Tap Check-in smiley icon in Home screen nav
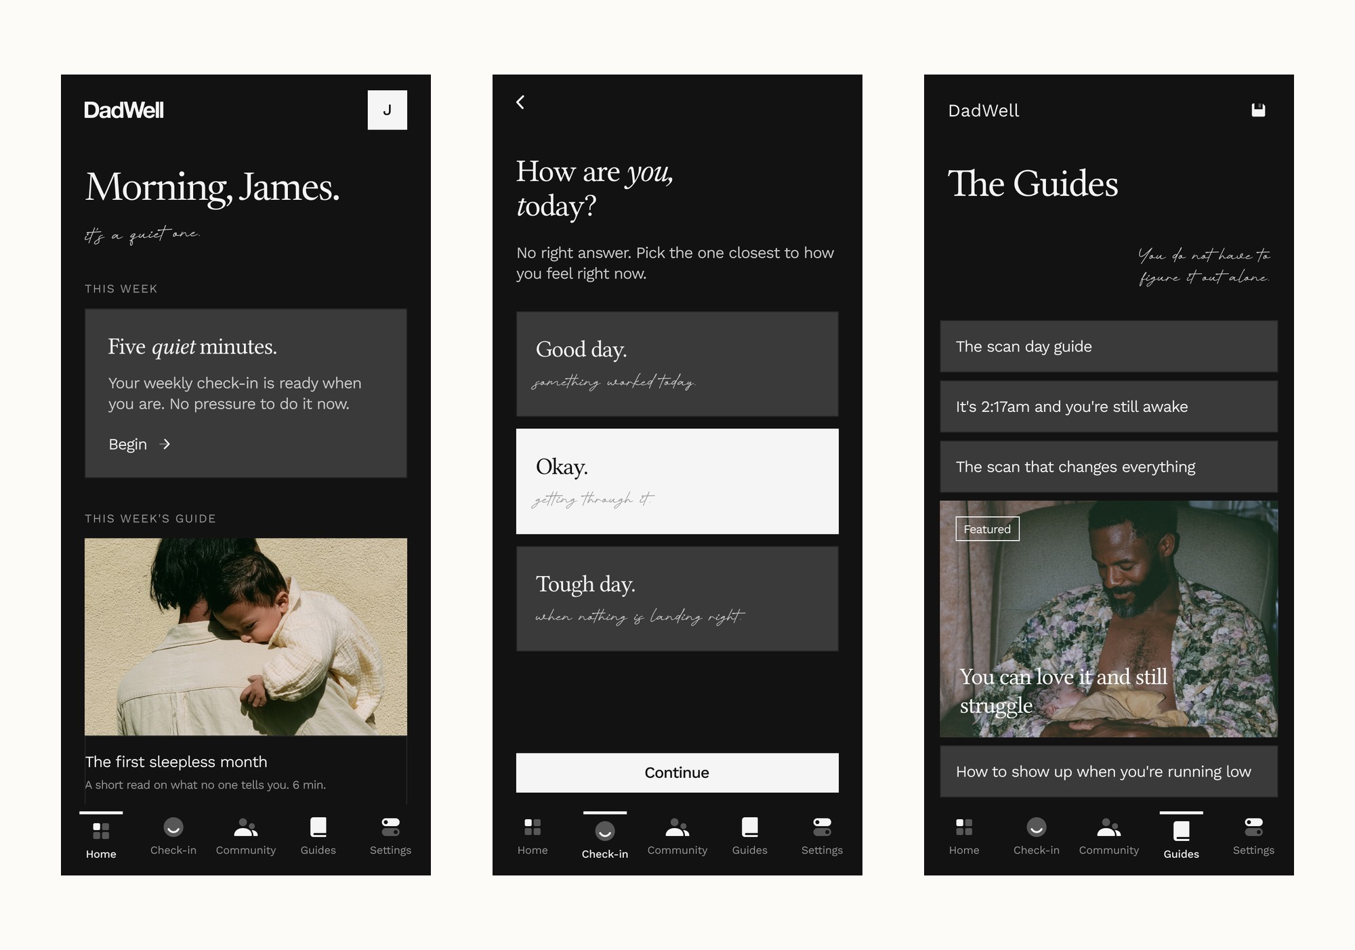The height and width of the screenshot is (950, 1355). 173,827
